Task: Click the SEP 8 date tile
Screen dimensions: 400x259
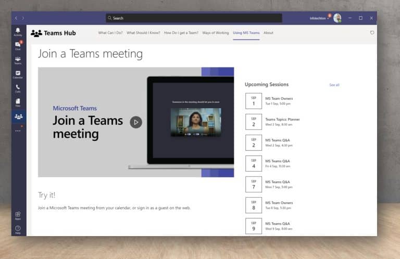Action: point(254,205)
